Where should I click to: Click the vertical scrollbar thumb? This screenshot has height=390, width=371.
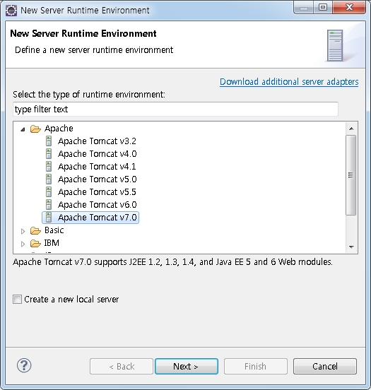pos(351,175)
